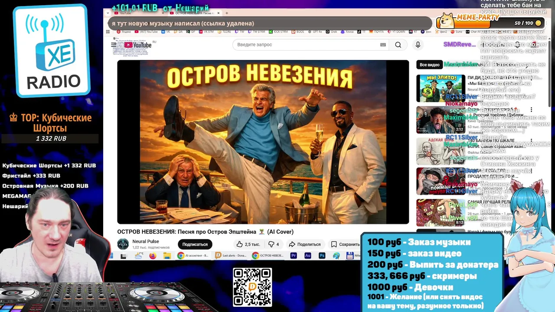
Task: Click the YouTube search magnifier button
Action: (x=398, y=45)
